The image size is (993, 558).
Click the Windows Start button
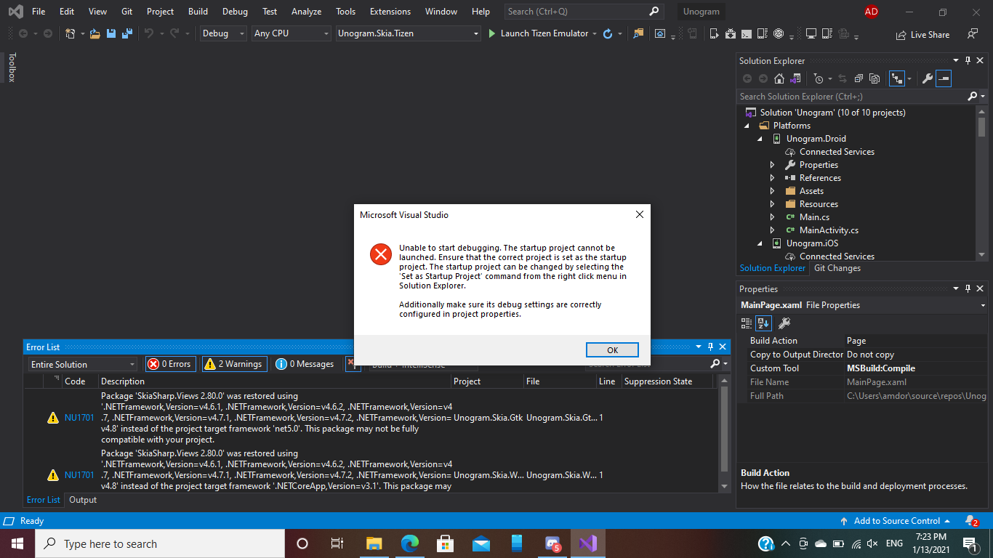(x=17, y=543)
